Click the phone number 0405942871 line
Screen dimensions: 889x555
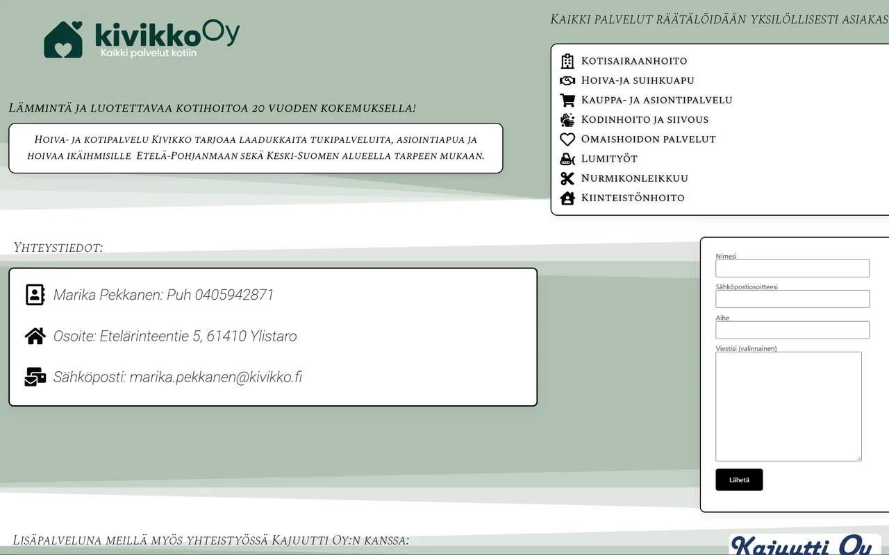pyautogui.click(x=164, y=295)
